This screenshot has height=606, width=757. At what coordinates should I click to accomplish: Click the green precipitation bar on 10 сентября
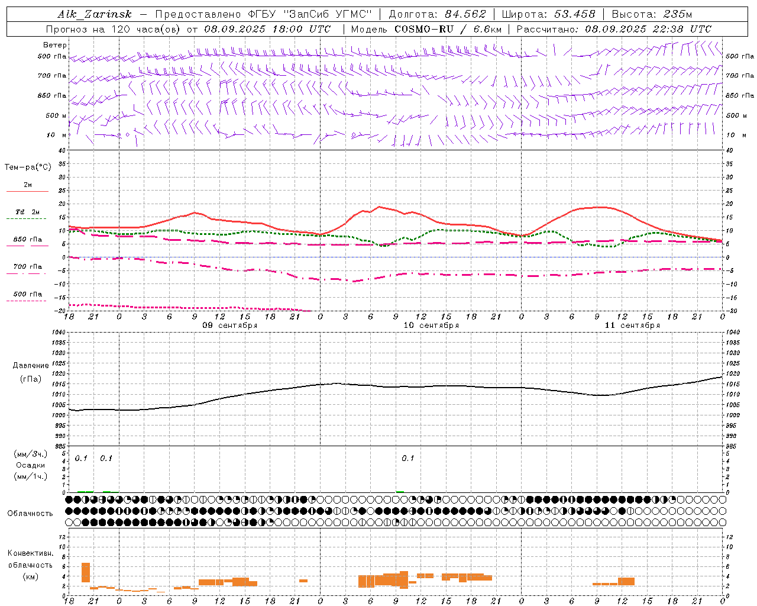coord(400,491)
